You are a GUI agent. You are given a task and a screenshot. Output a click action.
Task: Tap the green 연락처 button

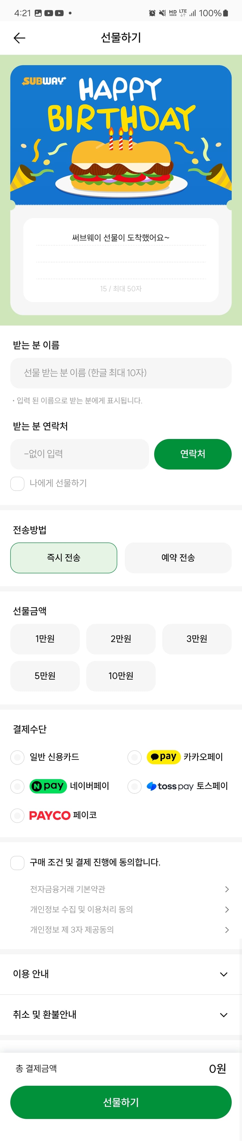(193, 453)
